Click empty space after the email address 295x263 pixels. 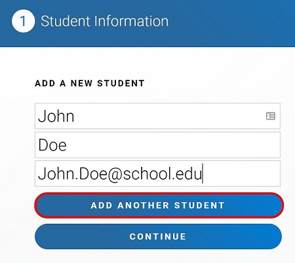point(241,173)
